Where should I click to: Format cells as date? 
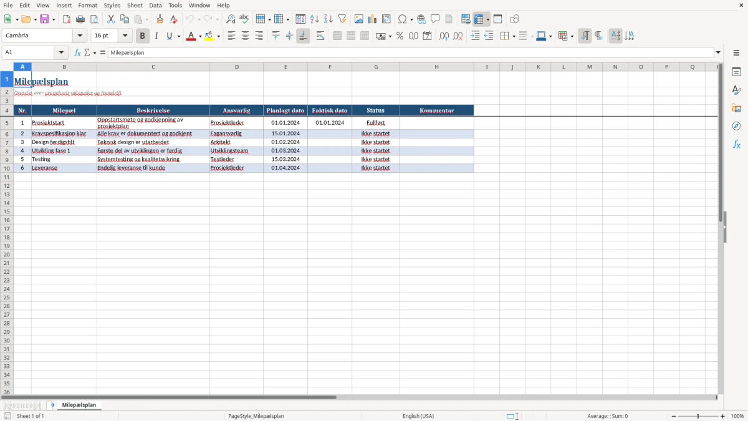tap(427, 36)
